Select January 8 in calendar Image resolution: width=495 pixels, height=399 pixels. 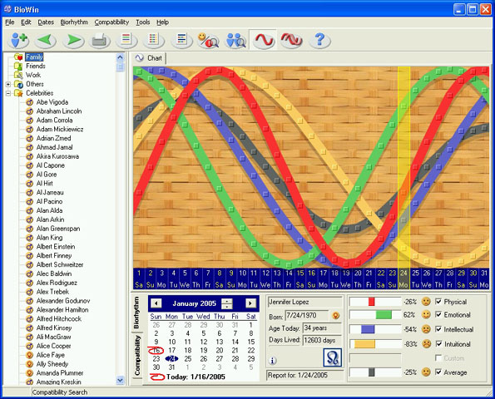[x=251, y=333]
